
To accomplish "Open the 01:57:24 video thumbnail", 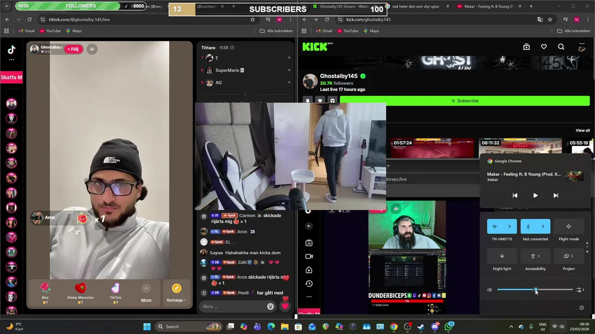I will pyautogui.click(x=432, y=148).
